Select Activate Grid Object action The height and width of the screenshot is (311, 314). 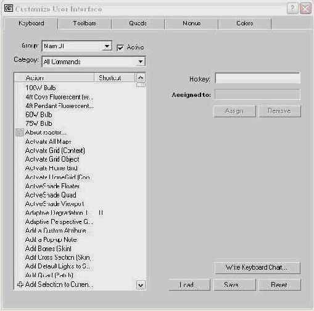52,159
